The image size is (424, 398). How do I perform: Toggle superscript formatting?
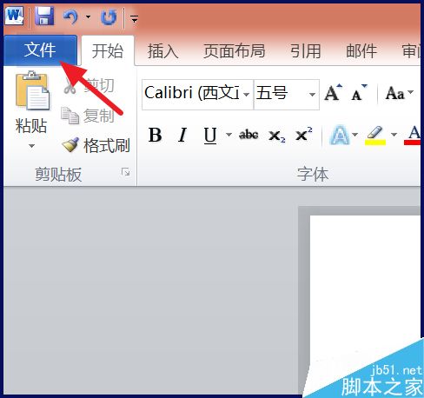click(304, 135)
